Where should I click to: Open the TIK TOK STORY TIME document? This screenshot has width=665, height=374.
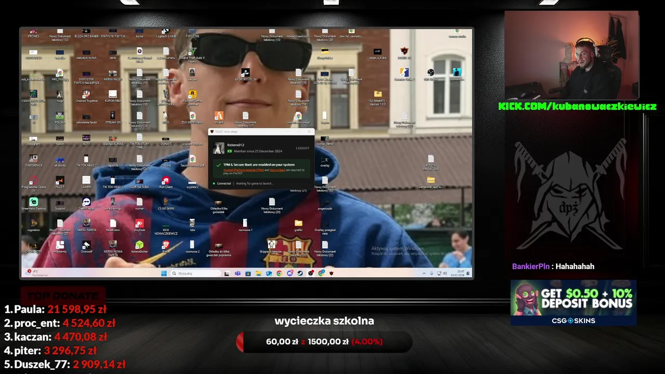[139, 141]
